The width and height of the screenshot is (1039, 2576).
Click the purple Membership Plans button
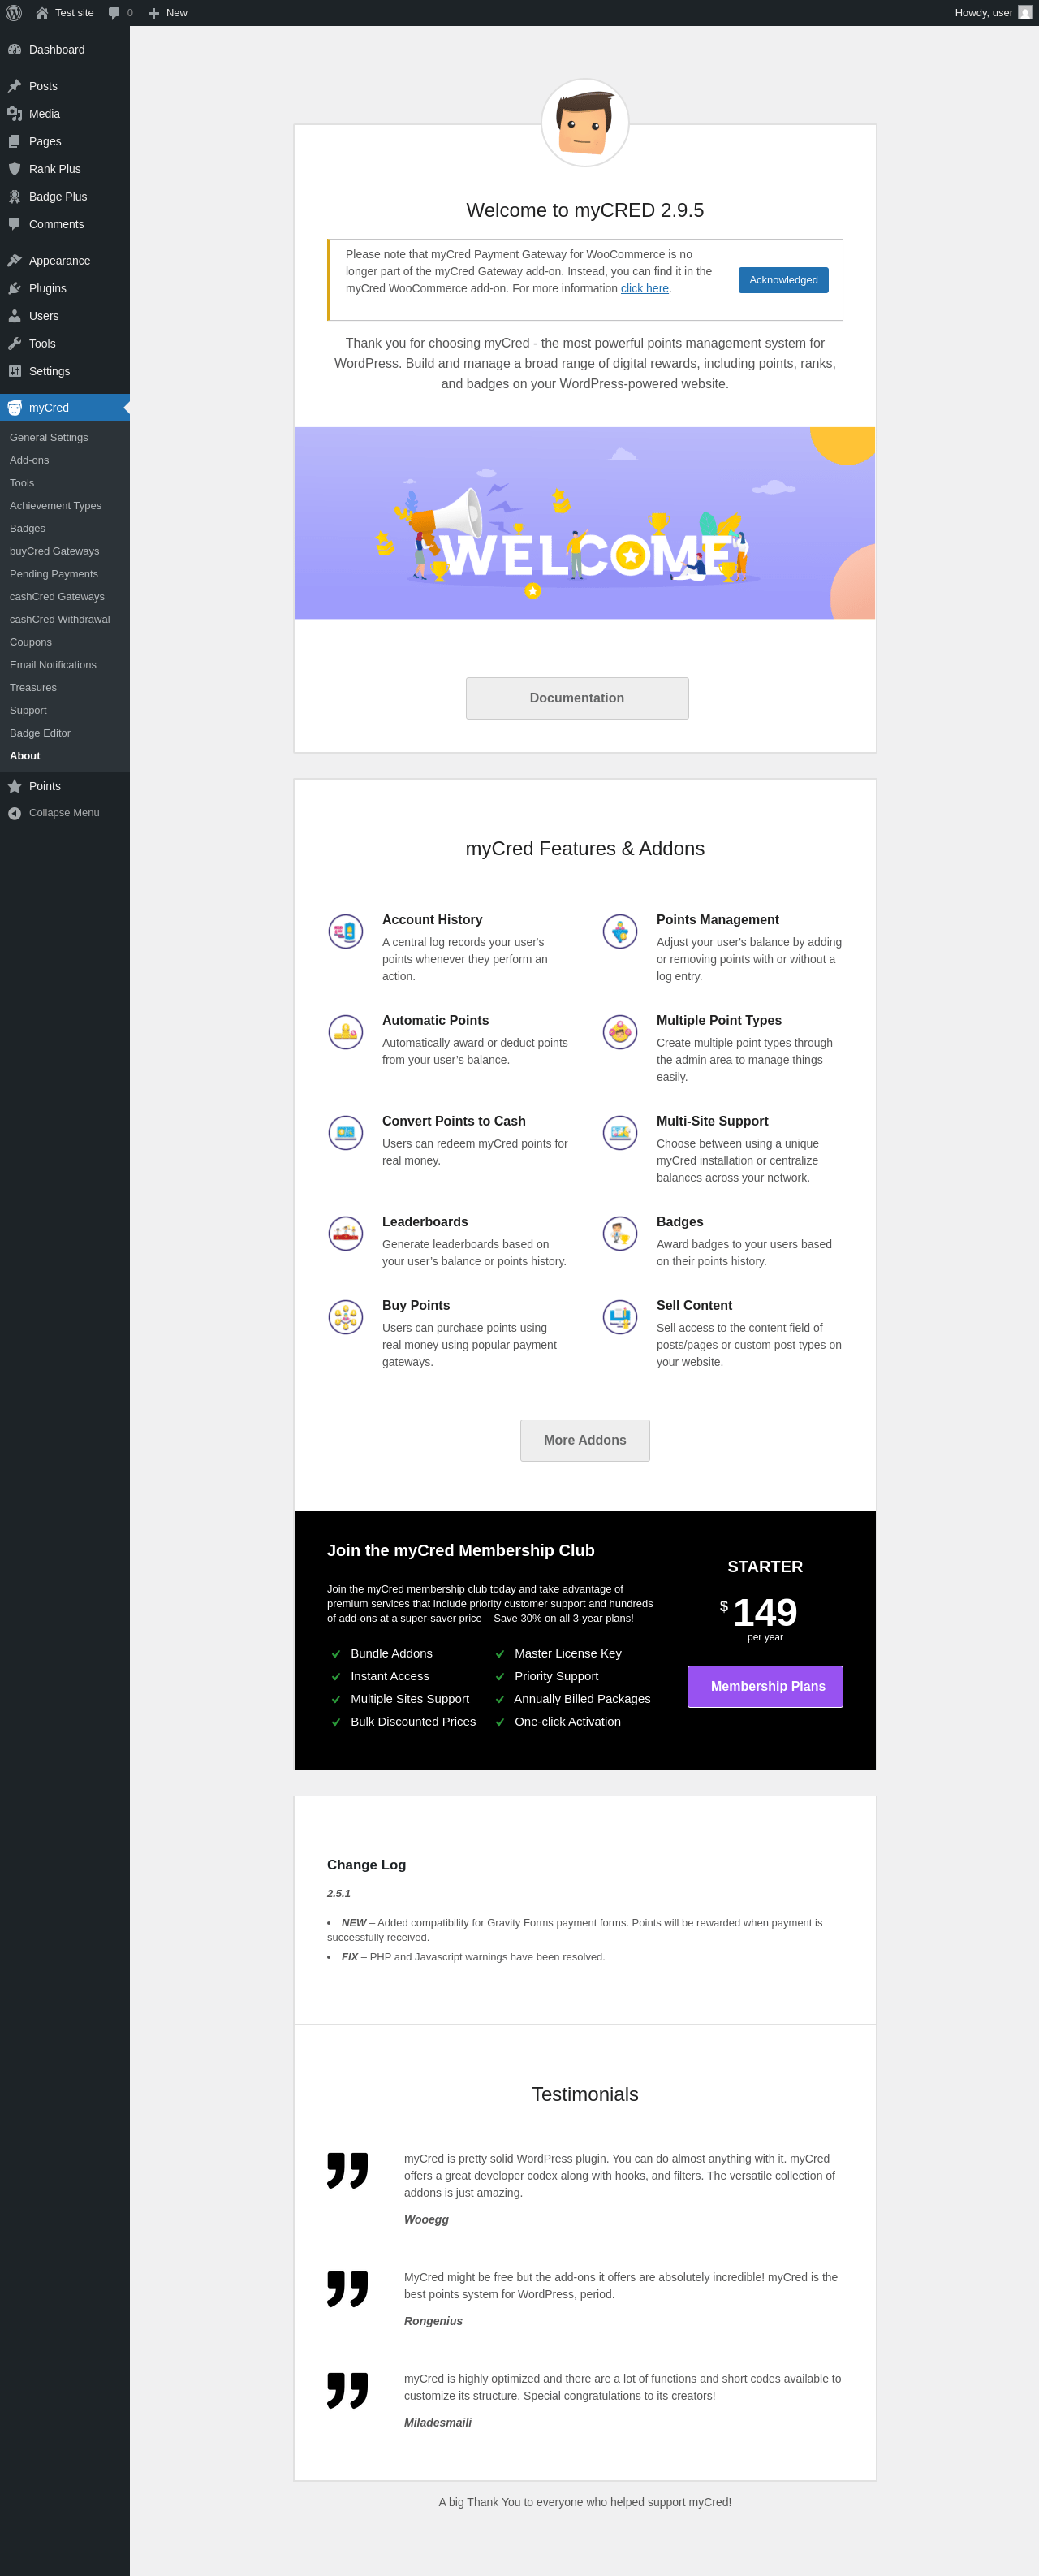click(765, 1686)
